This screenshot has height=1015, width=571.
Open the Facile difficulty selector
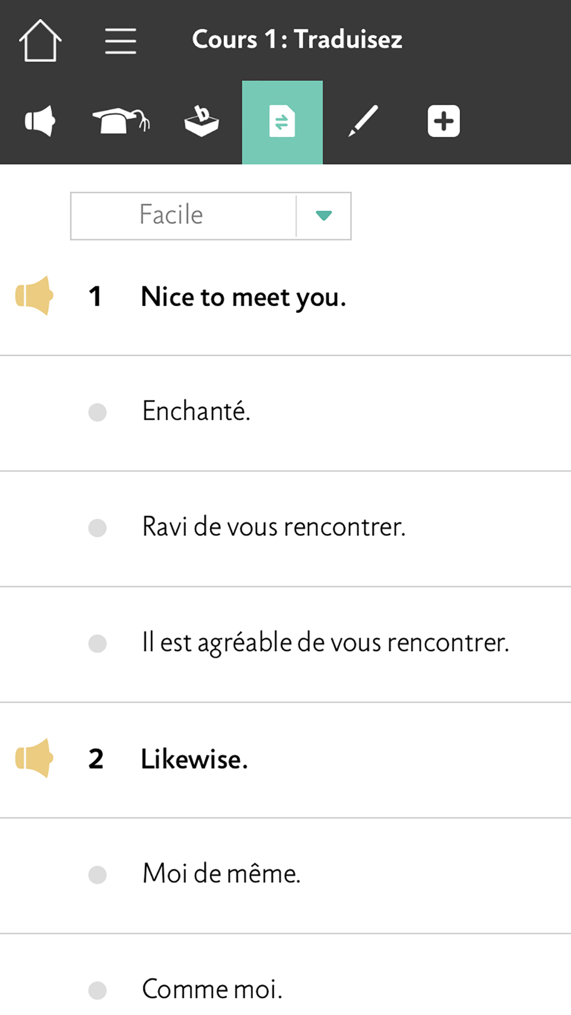pos(211,216)
